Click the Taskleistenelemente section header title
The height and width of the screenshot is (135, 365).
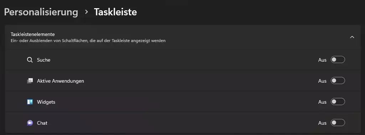click(32, 34)
